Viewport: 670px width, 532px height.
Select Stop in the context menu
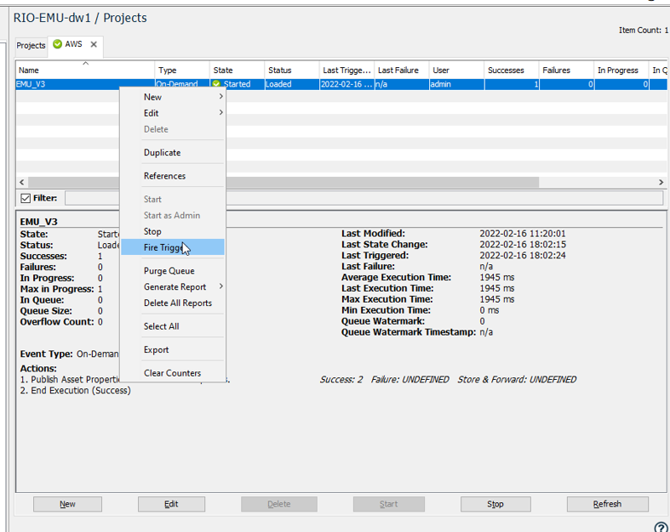[x=172, y=231]
